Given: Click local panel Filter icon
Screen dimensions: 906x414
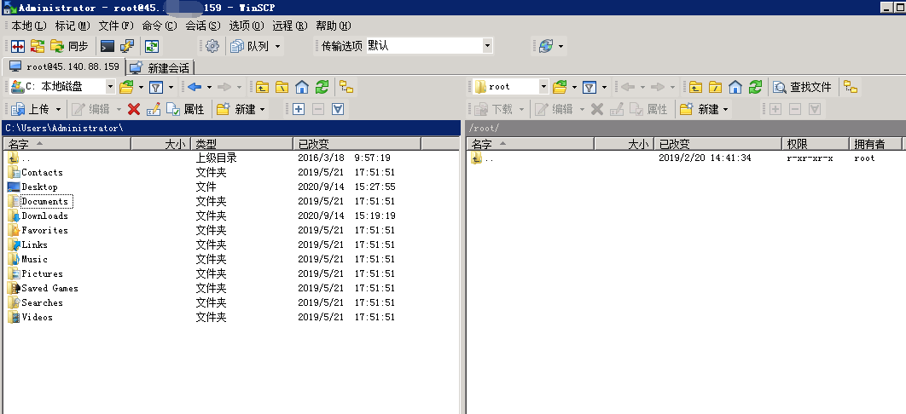Looking at the screenshot, I should (156, 87).
